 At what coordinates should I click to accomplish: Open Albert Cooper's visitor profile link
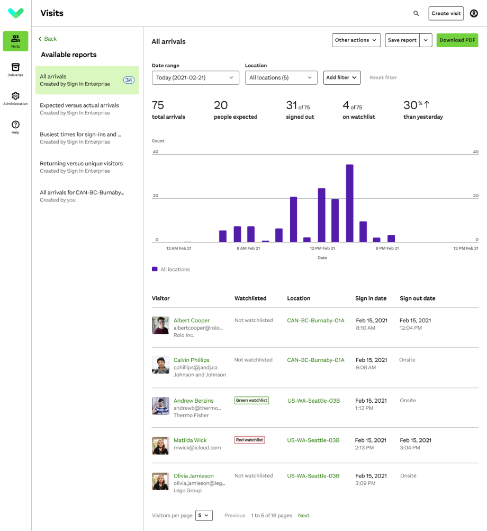[x=192, y=321]
